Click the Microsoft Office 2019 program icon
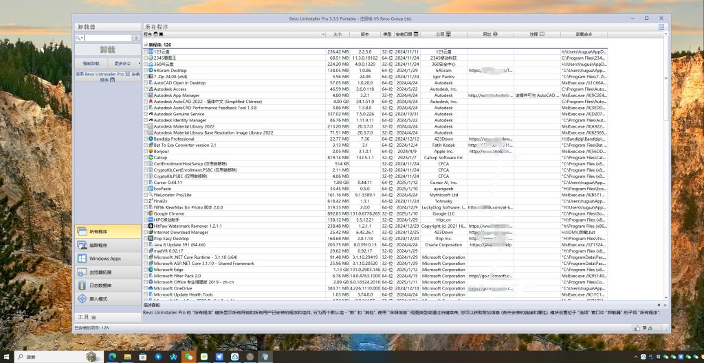This screenshot has height=363, width=704. [151, 282]
